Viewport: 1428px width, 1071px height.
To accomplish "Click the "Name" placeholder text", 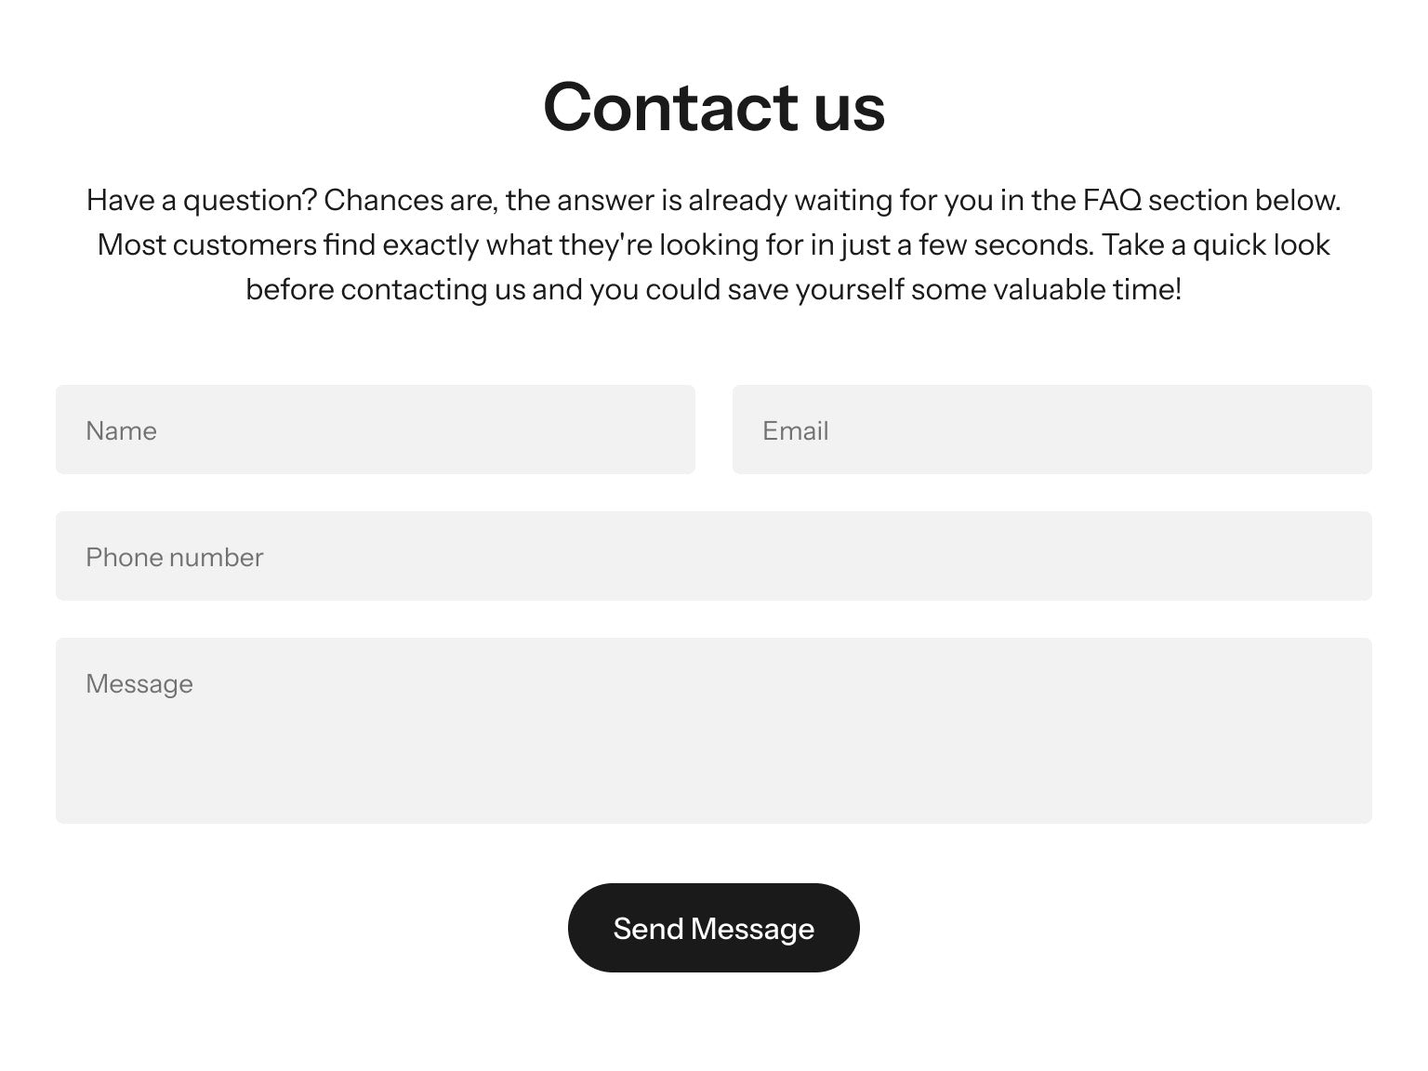I will (121, 430).
